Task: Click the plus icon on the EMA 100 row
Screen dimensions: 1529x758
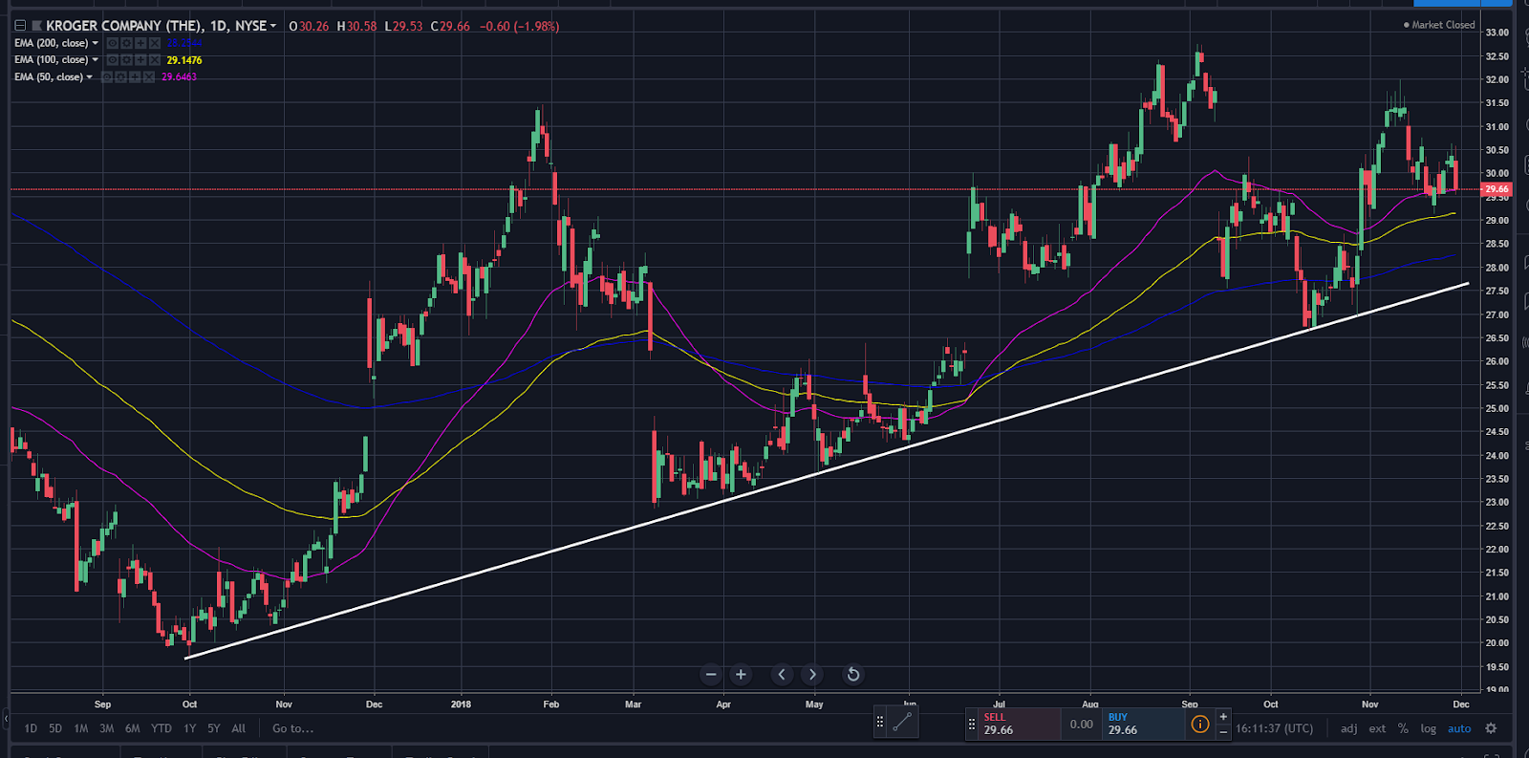Action: click(140, 60)
